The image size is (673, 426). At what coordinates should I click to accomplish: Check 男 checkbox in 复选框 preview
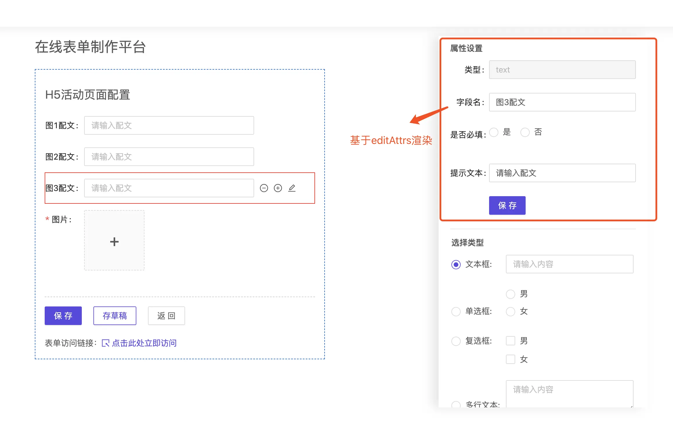pos(511,341)
